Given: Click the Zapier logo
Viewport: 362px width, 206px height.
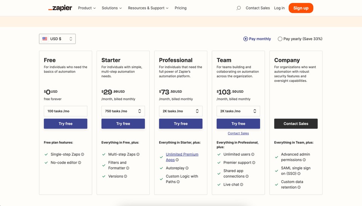Looking at the screenshot, I should coord(60,8).
